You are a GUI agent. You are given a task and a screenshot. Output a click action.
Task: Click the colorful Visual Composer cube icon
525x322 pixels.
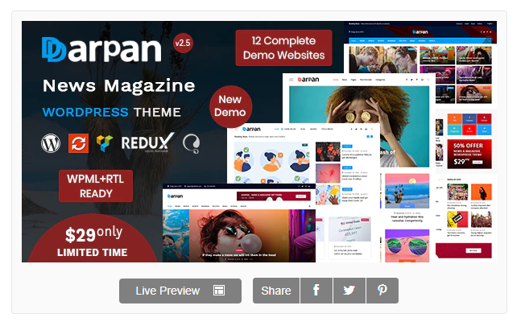[105, 143]
